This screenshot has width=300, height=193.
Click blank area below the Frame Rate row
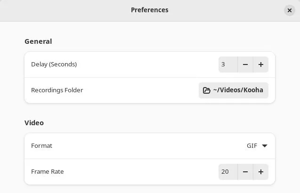pyautogui.click(x=150, y=188)
